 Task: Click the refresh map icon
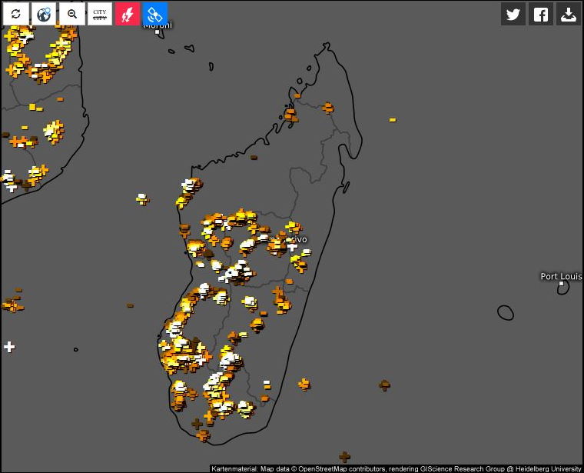click(x=15, y=14)
